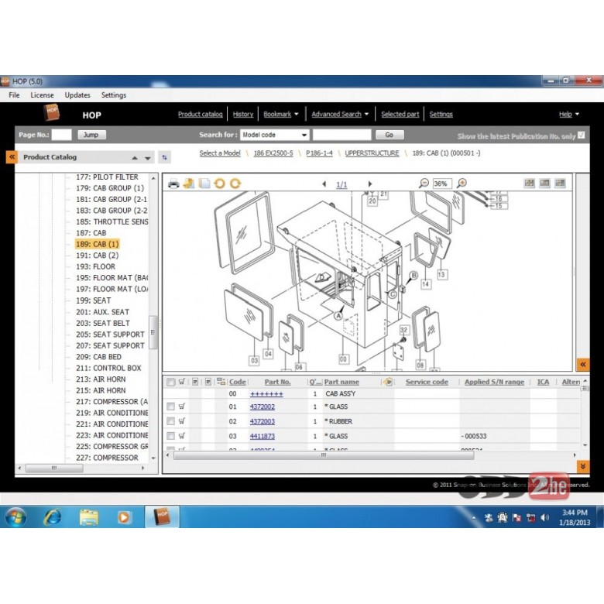Open part number 4372002 link

(263, 407)
